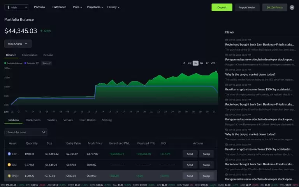Click the magnifier icon in asset search
Viewport: 299px width, 187px height.
[x=44, y=132]
